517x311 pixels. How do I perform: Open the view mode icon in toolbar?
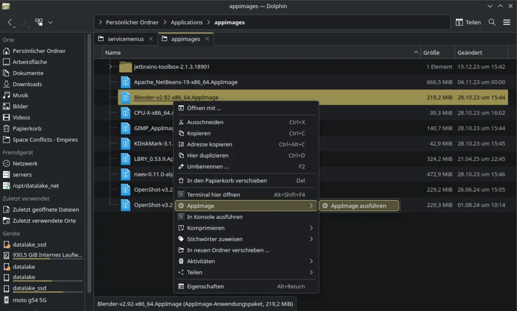[x=39, y=22]
